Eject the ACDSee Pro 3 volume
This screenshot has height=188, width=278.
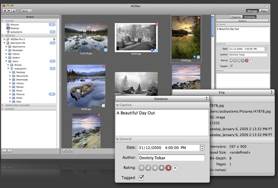click(54, 39)
